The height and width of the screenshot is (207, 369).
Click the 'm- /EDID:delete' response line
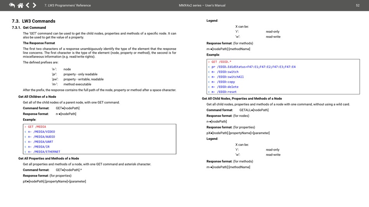point(223,87)
